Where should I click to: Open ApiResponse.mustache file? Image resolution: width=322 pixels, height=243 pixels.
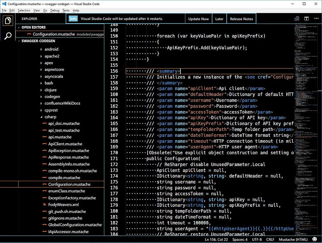(68, 157)
